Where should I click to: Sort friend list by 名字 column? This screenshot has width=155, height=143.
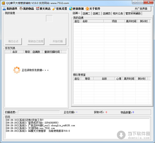click(x=17, y=52)
